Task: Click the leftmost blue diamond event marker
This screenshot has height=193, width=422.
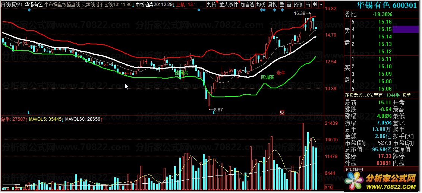Action: [x=29, y=10]
